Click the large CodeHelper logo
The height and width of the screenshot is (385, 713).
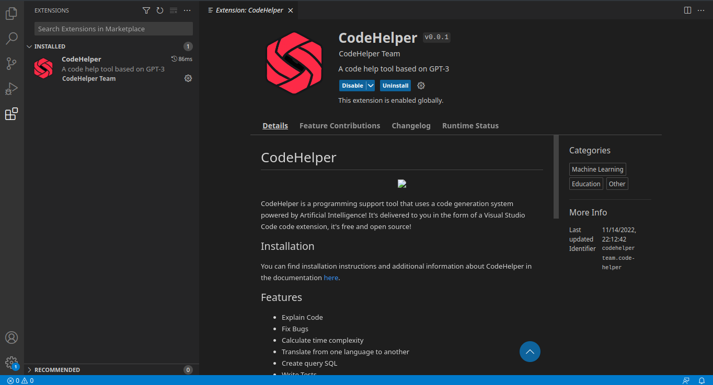(294, 63)
